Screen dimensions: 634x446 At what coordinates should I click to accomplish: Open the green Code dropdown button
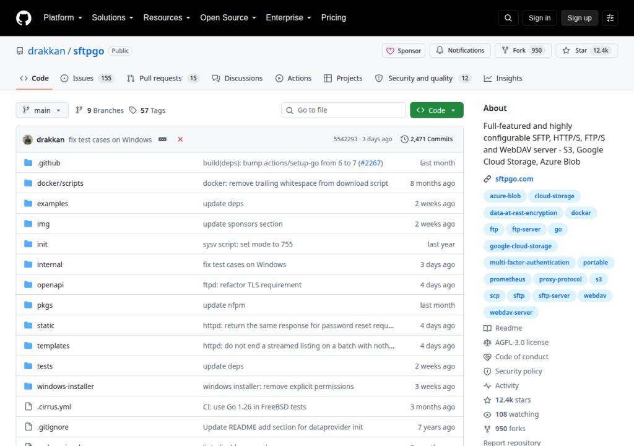click(436, 110)
